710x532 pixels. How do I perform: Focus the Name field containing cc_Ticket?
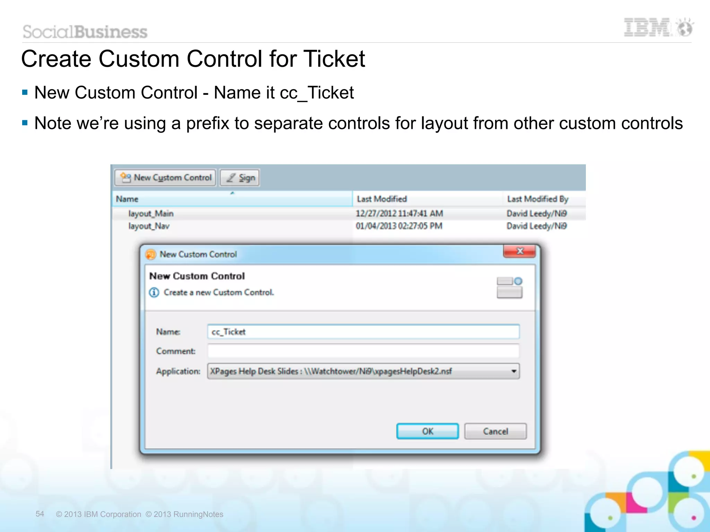pos(363,332)
